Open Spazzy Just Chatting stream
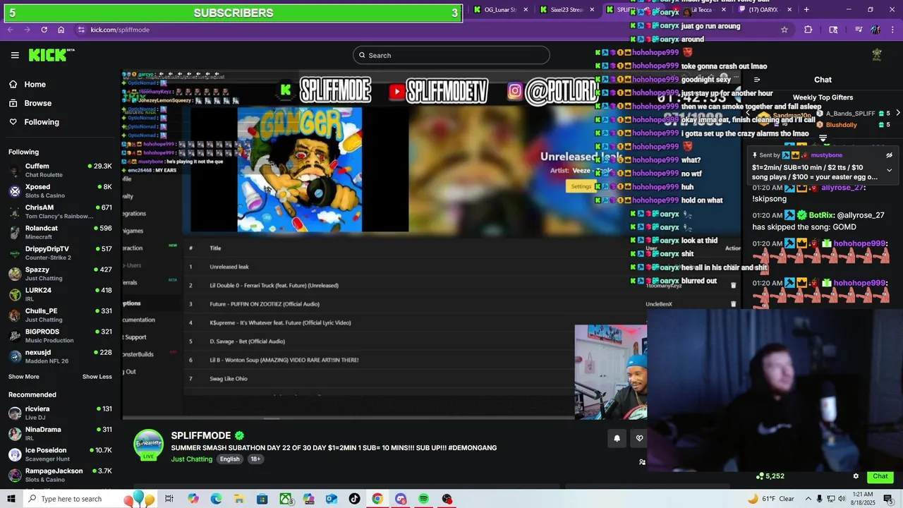903x508 pixels. (x=60, y=274)
